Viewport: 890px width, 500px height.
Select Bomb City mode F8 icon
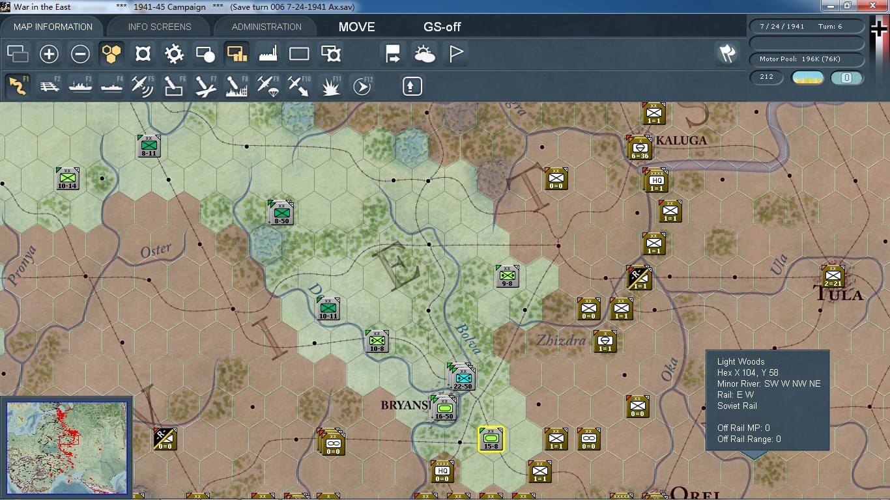point(237,86)
